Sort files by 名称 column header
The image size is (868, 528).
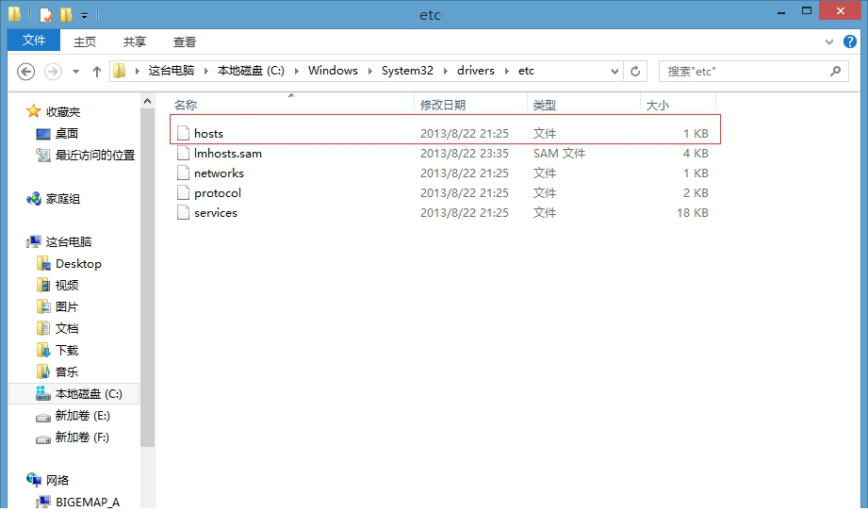point(291,105)
